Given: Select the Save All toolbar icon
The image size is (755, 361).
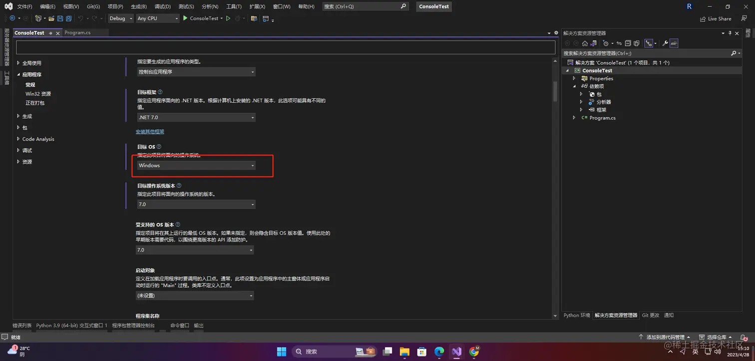Looking at the screenshot, I should tap(69, 18).
